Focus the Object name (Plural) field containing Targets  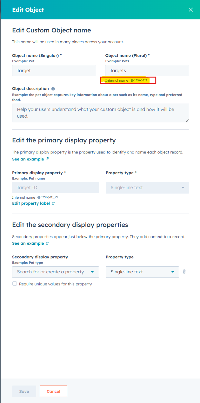(147, 71)
